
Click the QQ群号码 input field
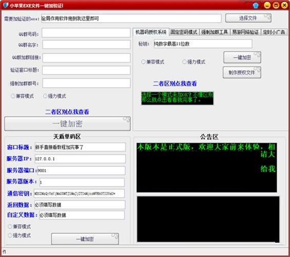click(x=86, y=33)
